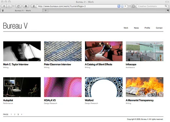Open the list-all-tabs button at tab bar end
Viewport: 170px width, 122px height.
coord(168,10)
